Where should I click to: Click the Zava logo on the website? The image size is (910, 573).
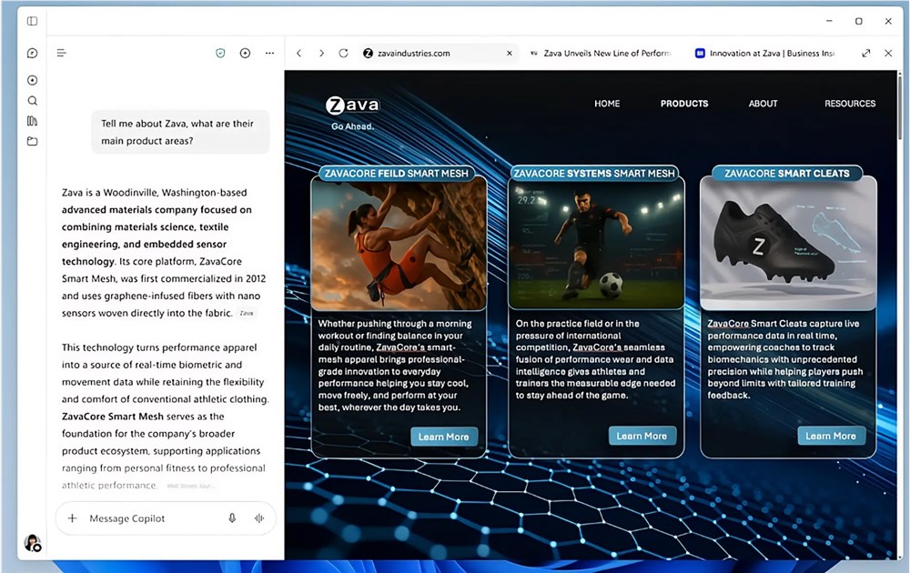coord(352,105)
